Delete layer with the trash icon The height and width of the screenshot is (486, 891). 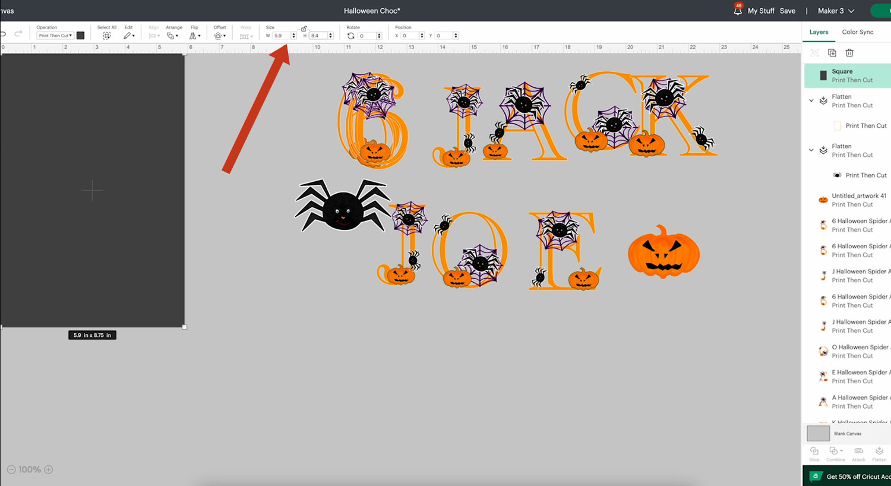click(849, 53)
